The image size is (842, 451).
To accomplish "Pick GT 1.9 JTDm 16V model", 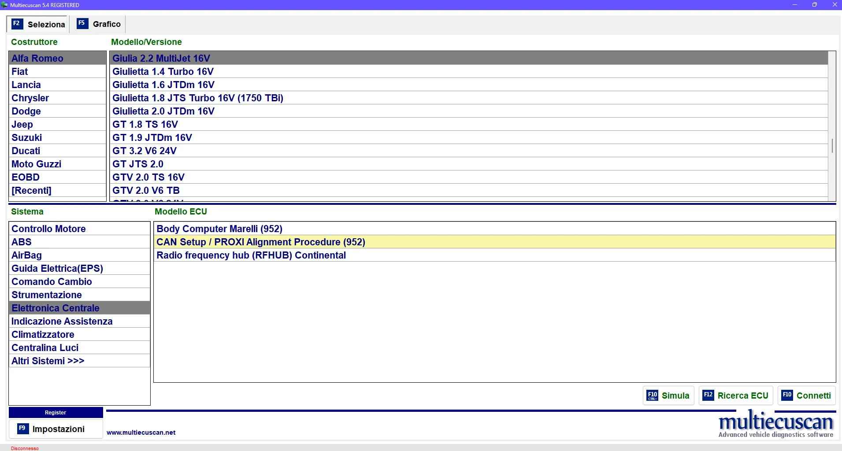I will pos(469,137).
